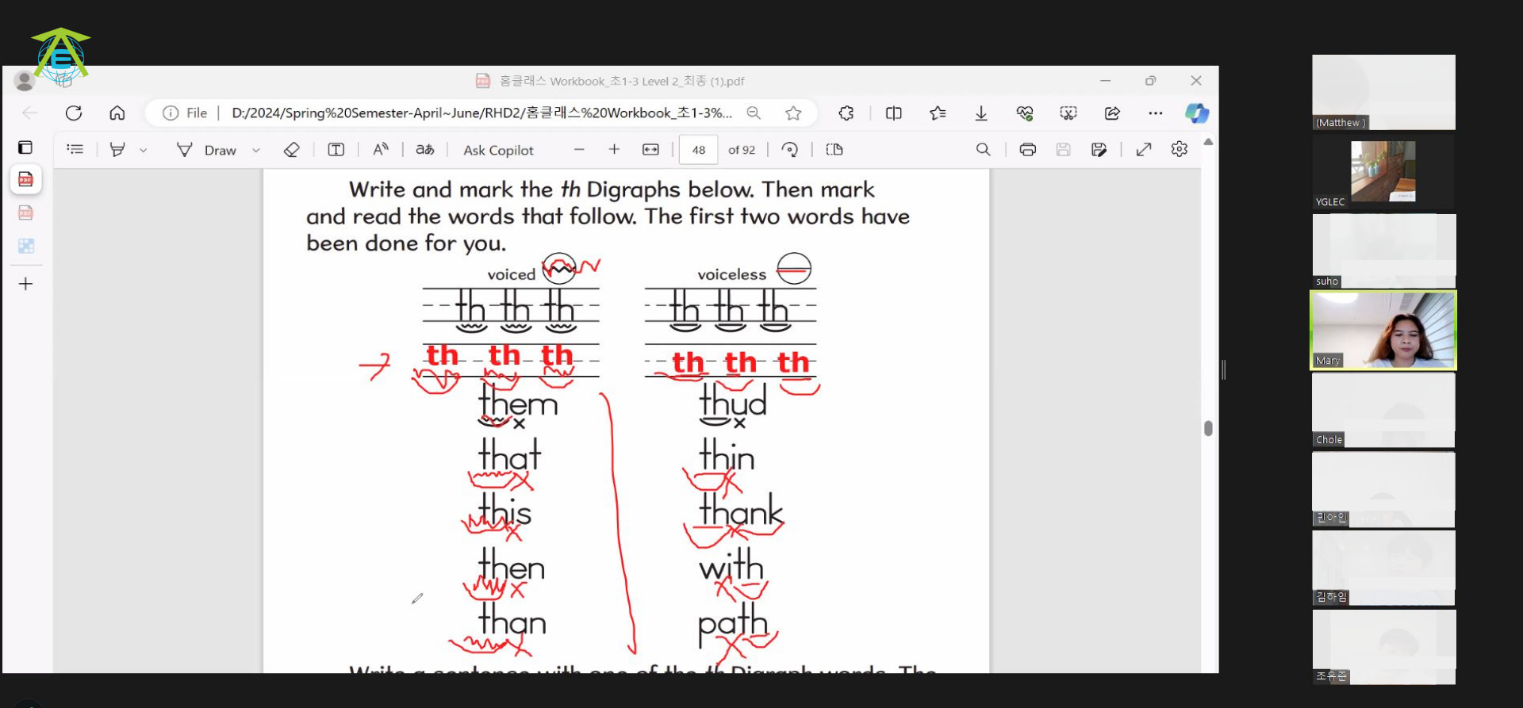
Task: Click the browser Back arrow
Action: (x=30, y=113)
